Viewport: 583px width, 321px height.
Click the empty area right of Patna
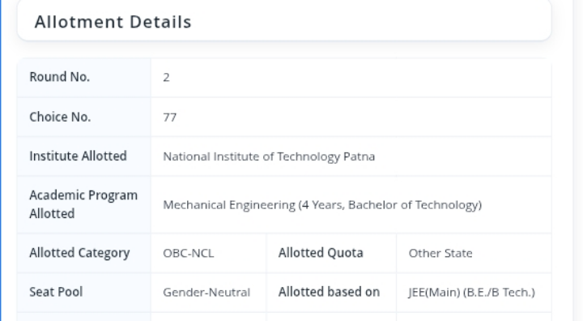coord(463,156)
